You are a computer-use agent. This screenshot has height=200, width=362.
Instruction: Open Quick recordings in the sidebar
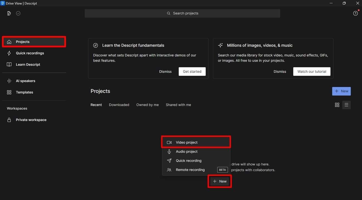[x=34, y=53]
